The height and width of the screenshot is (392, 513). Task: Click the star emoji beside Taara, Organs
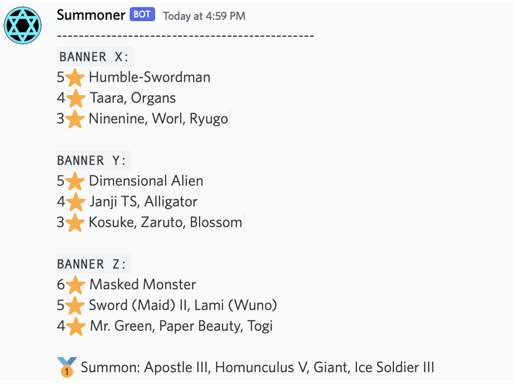(75, 99)
